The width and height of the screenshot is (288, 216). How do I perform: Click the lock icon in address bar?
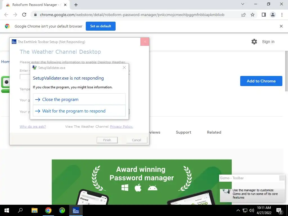(35, 15)
